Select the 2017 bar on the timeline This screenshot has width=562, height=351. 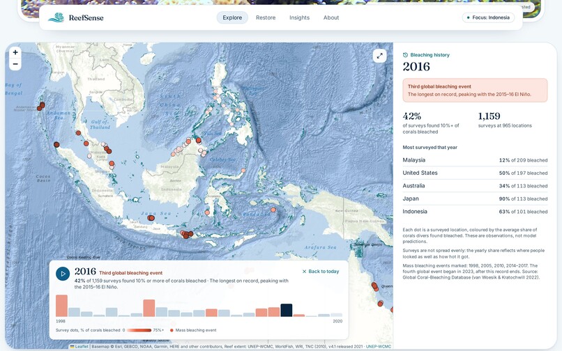click(x=299, y=315)
